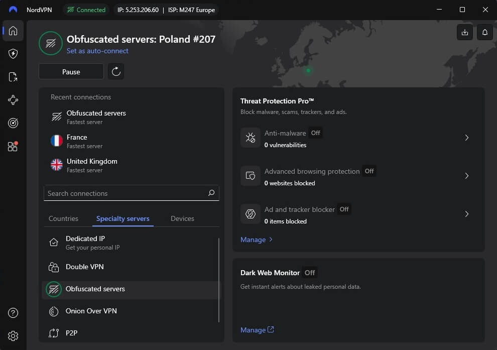Pause the VPN connection
497x350 pixels.
pyautogui.click(x=71, y=71)
